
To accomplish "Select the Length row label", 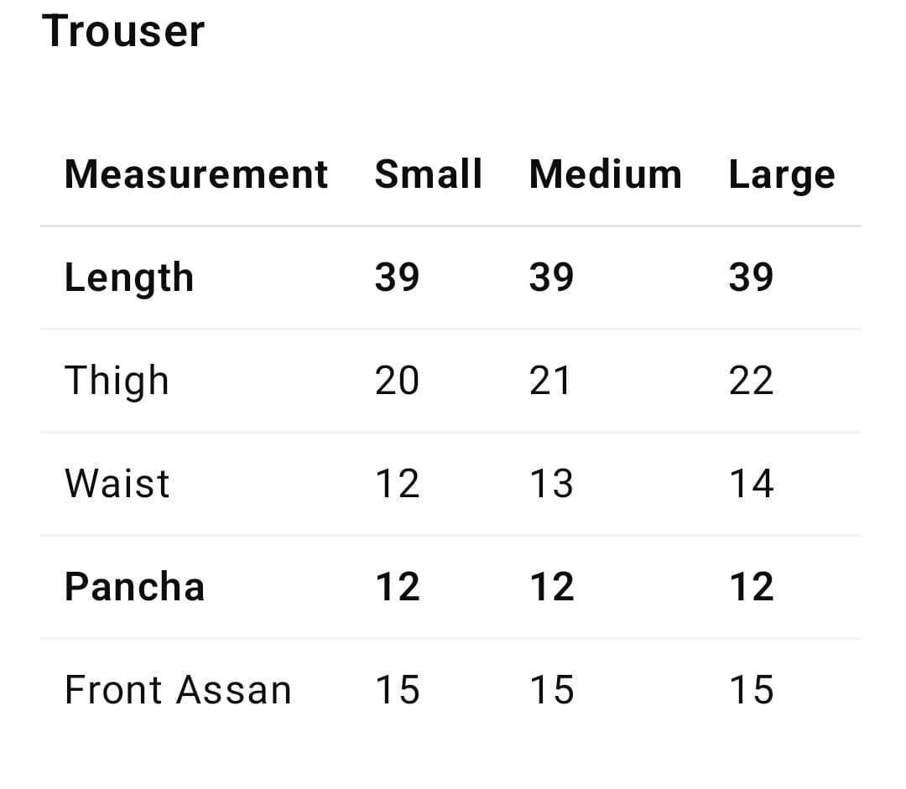I will tap(129, 278).
